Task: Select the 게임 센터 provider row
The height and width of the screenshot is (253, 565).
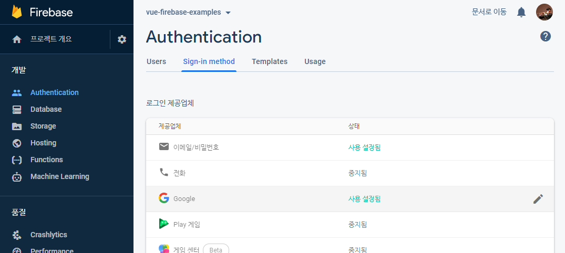Action: [350, 246]
